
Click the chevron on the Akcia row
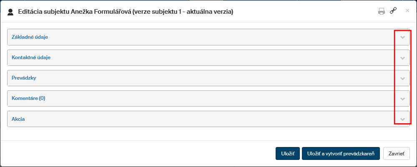402,119
